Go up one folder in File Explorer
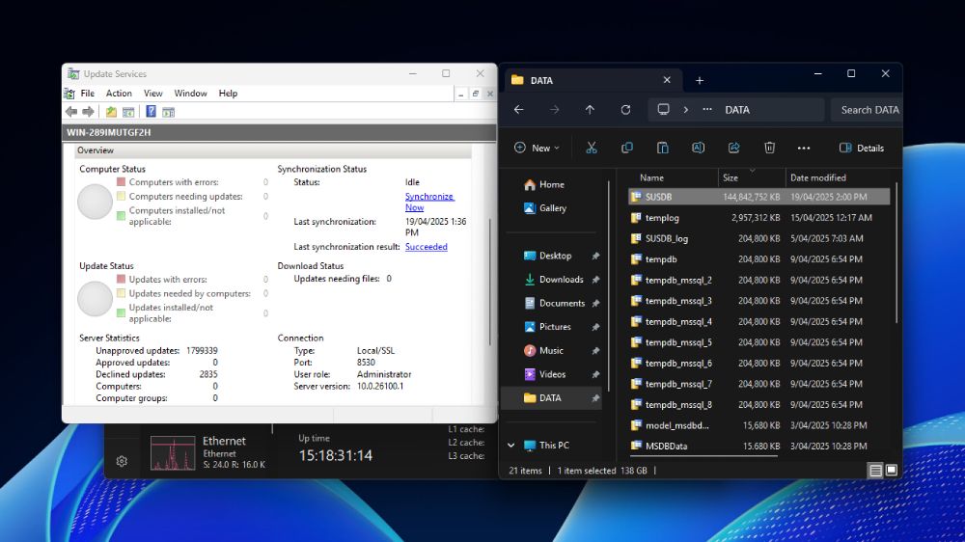This screenshot has width=965, height=542. pos(590,110)
